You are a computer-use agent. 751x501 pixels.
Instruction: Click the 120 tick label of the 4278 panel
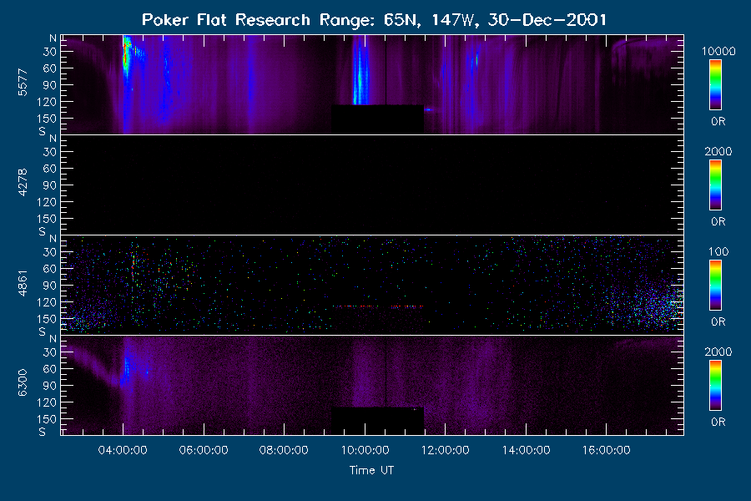(x=47, y=202)
